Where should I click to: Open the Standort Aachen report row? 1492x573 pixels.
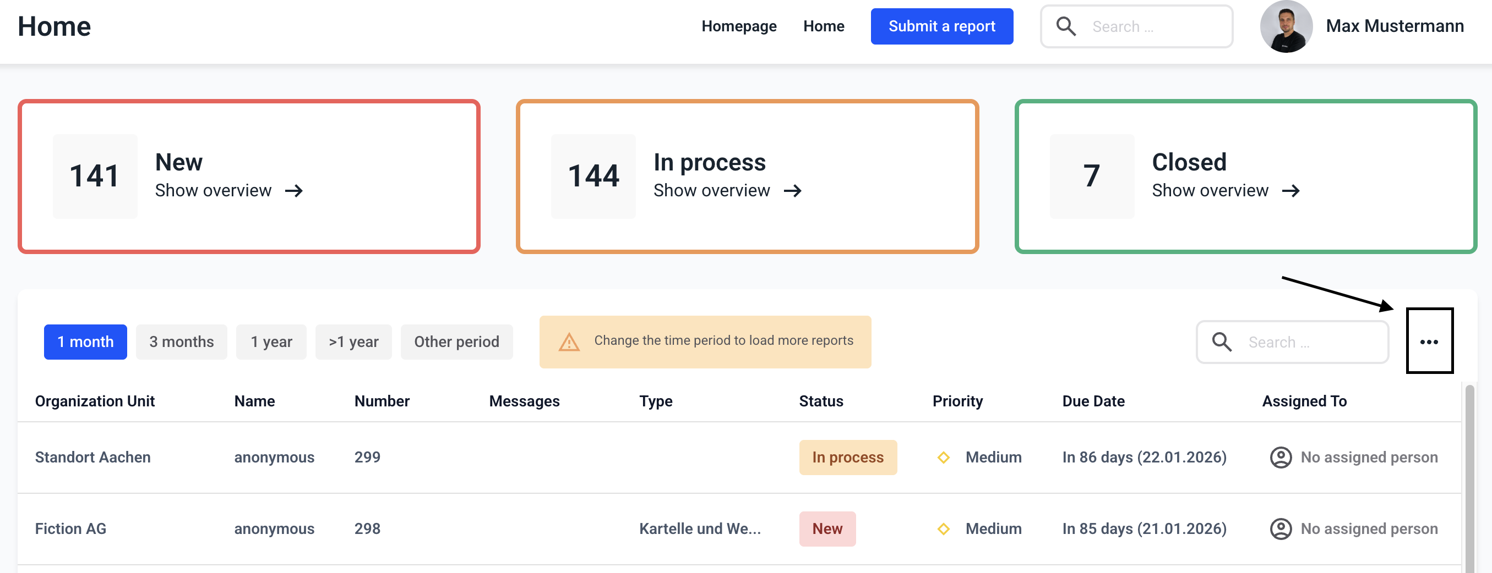(x=92, y=457)
